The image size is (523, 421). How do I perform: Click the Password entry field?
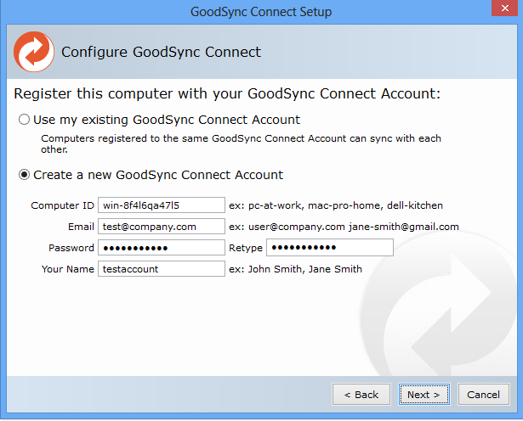(x=161, y=248)
